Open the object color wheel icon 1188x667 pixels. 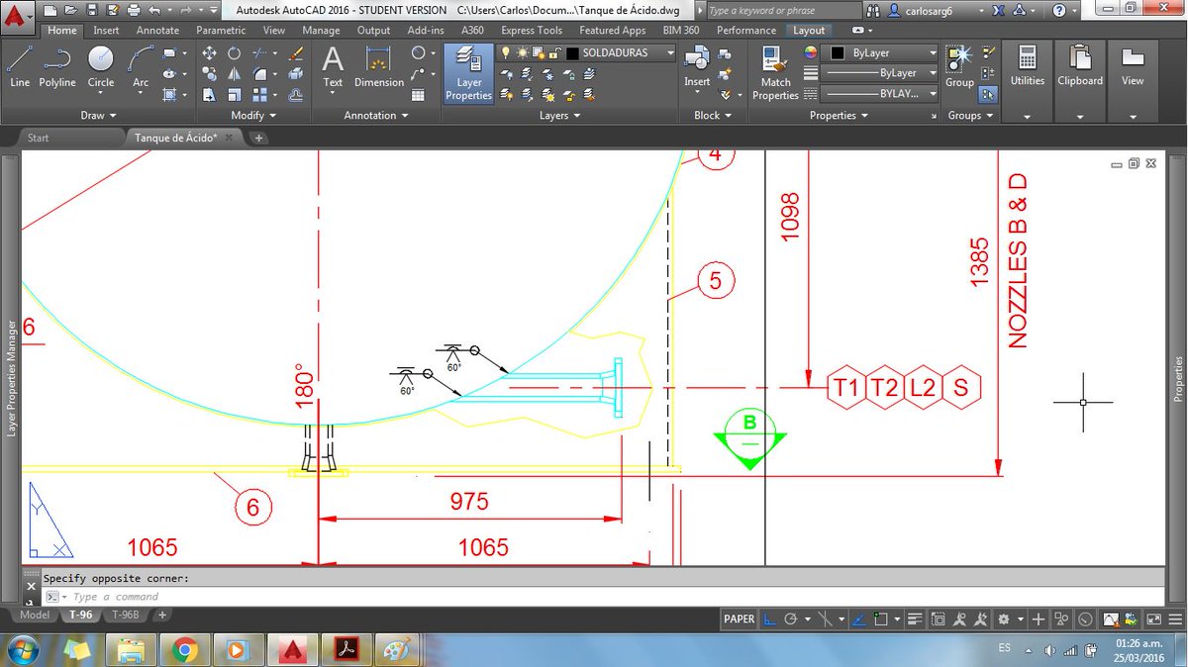[x=811, y=52]
